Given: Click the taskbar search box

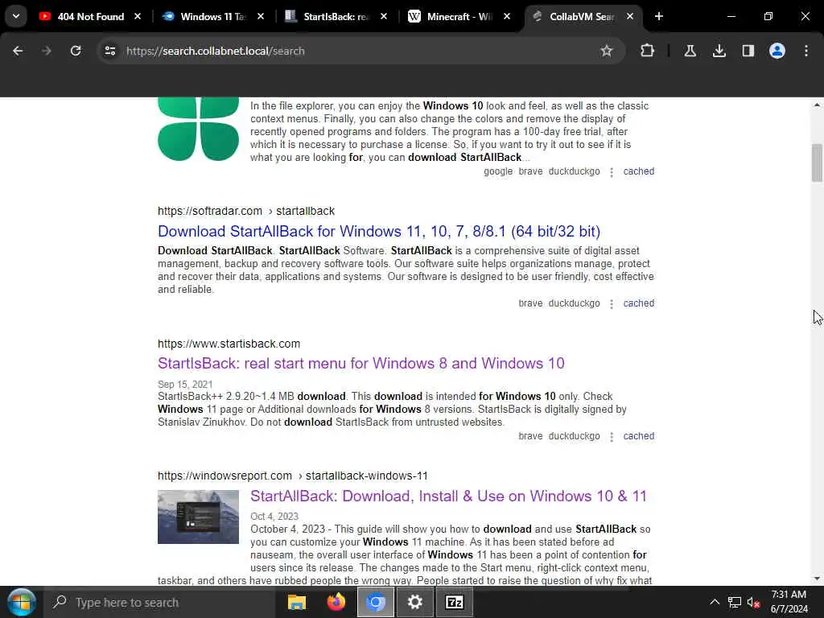Looking at the screenshot, I should click(x=159, y=602).
